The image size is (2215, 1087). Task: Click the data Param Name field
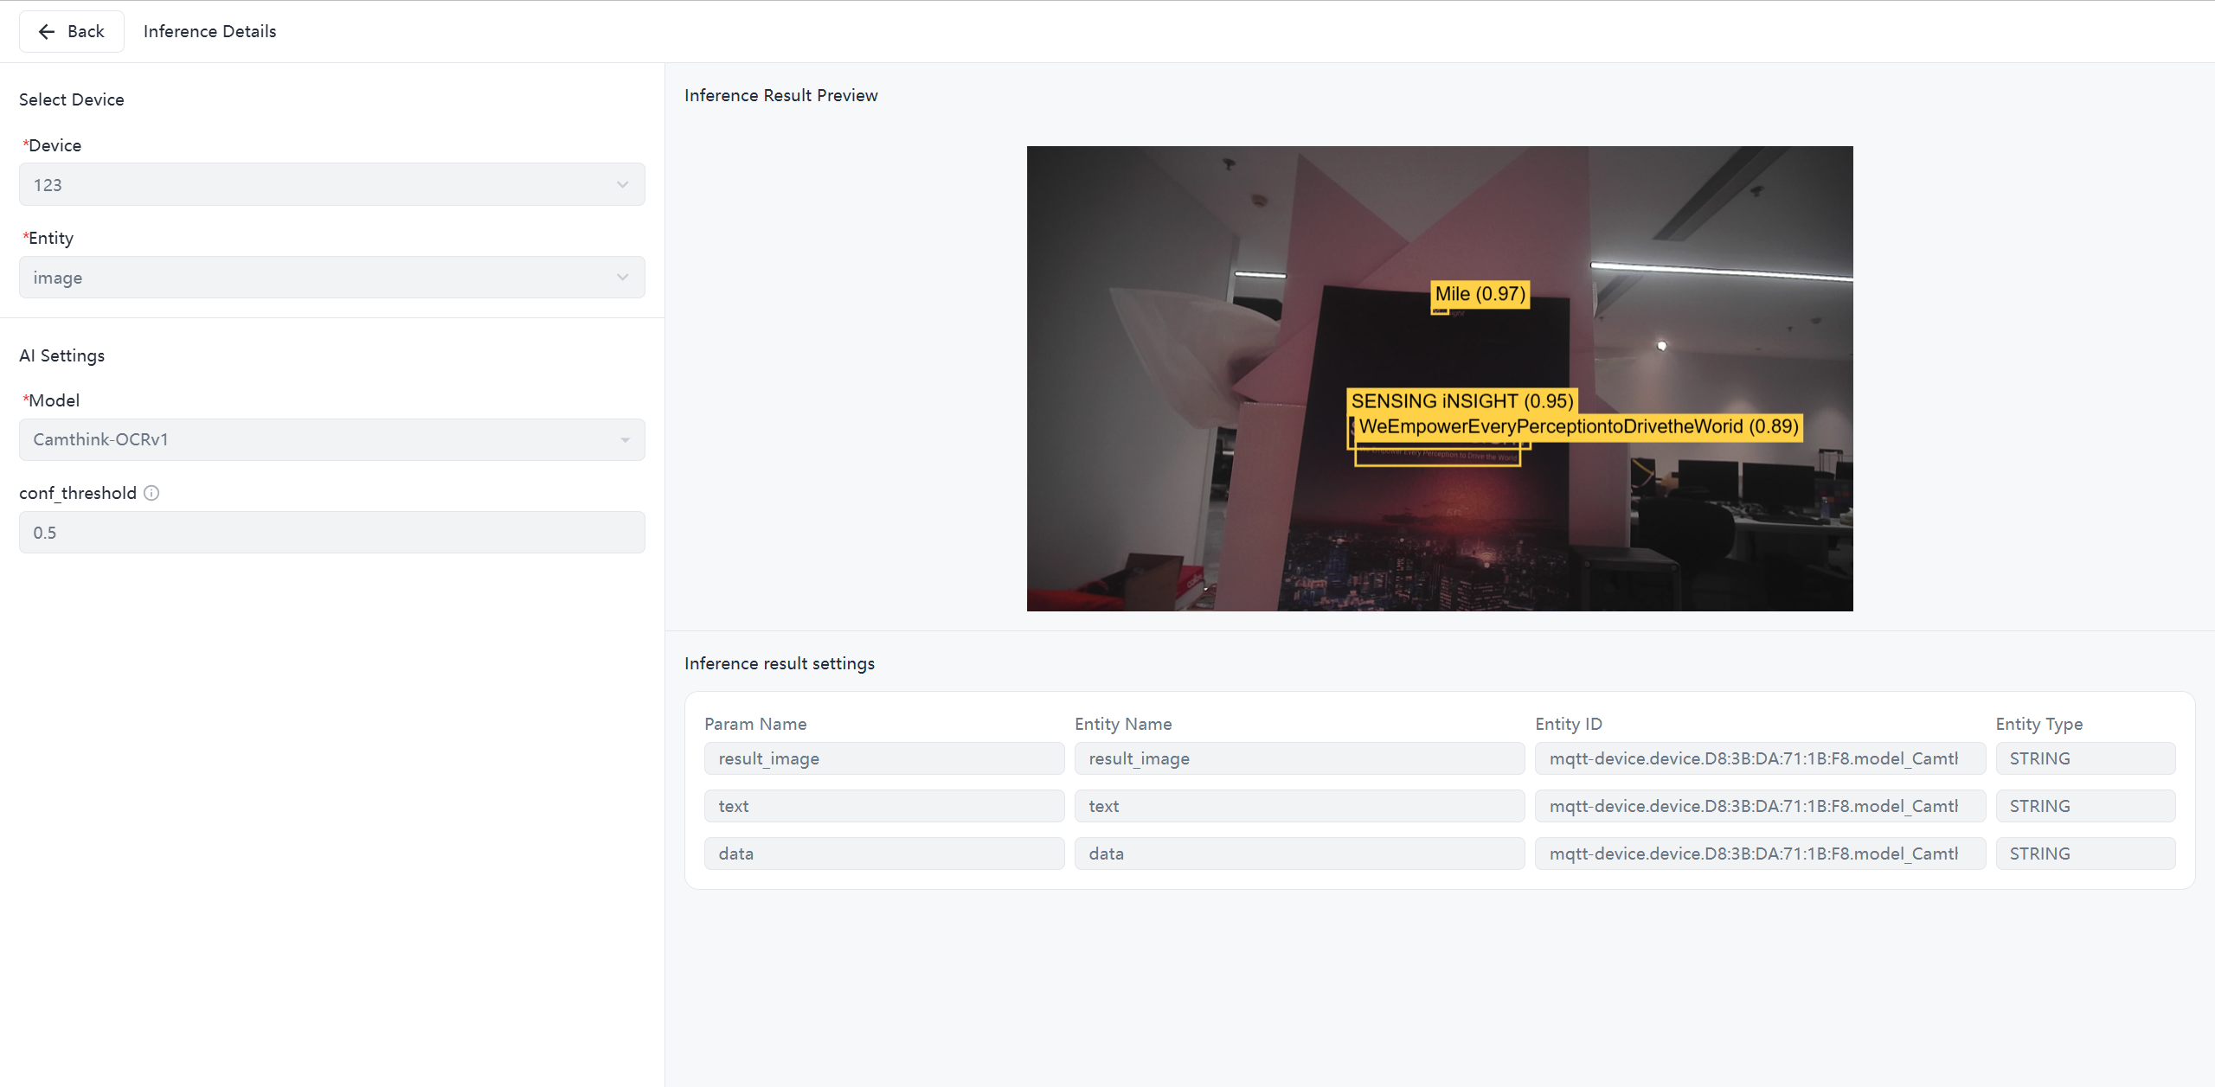coord(883,854)
